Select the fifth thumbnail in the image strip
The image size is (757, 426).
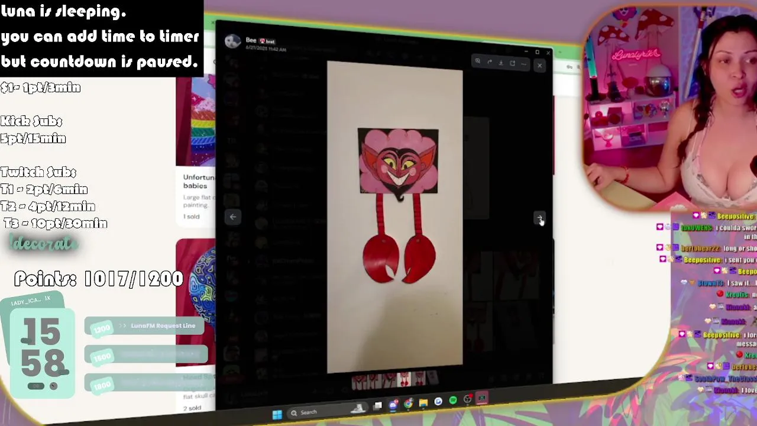419,378
